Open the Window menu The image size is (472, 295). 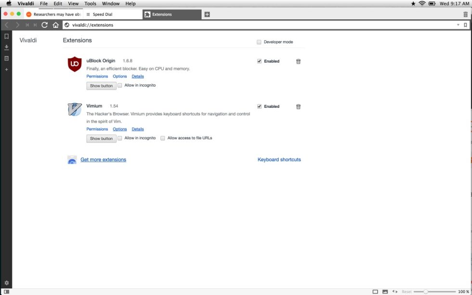[111, 3]
